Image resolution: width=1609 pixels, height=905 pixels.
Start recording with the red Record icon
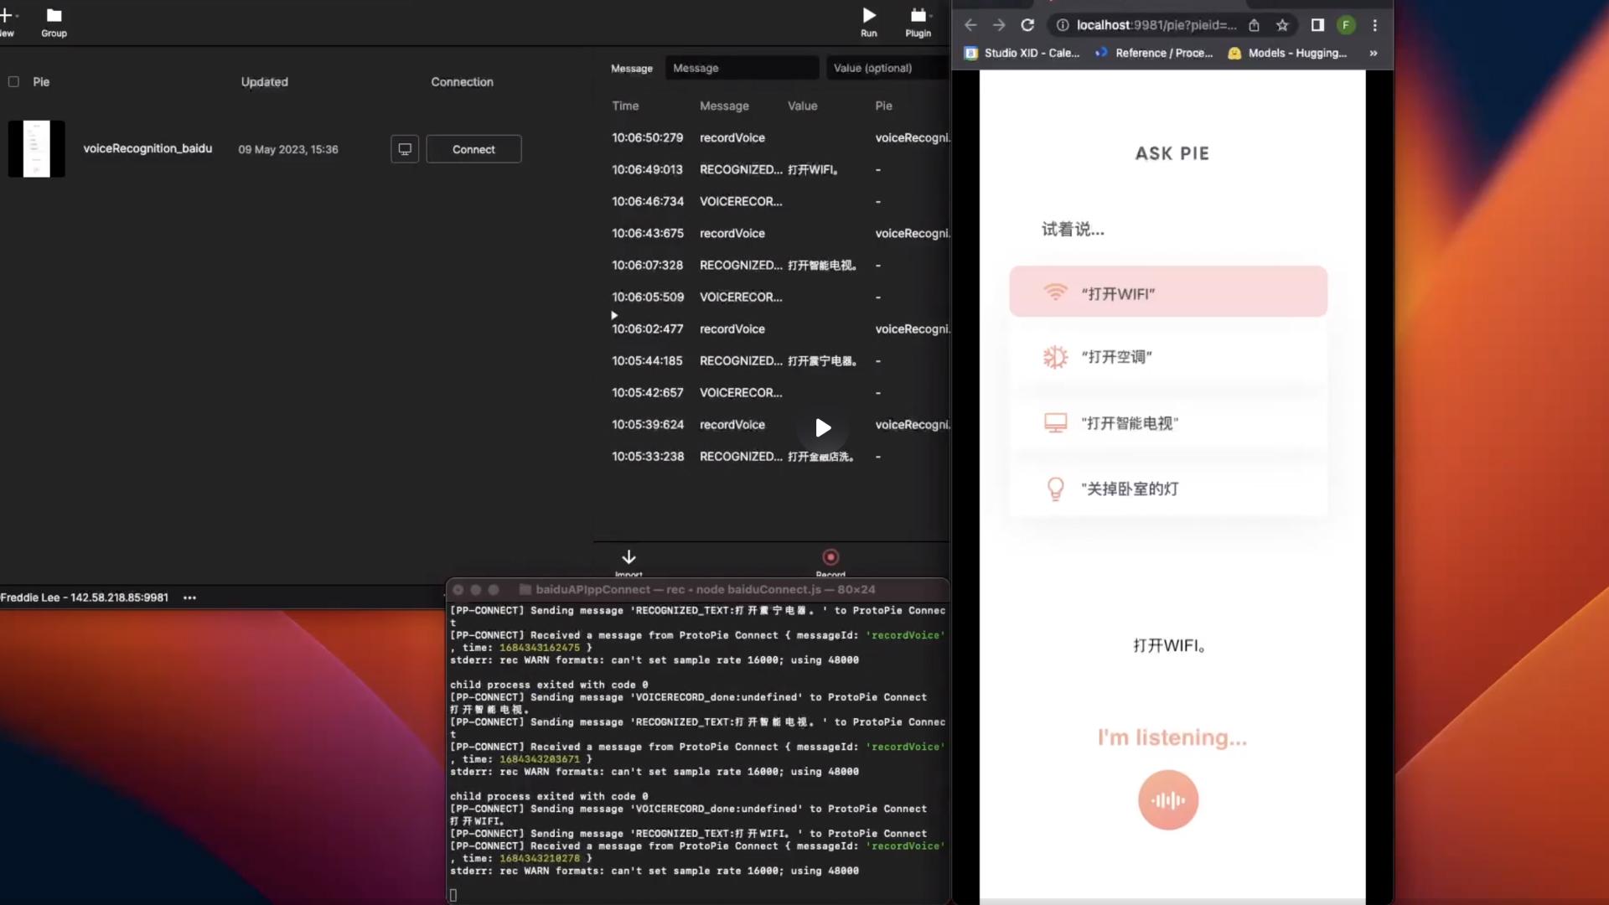pyautogui.click(x=830, y=557)
